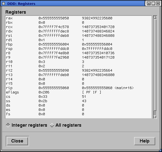Select the eflags register row
Screen dimensions: 162x152
(x=78, y=92)
